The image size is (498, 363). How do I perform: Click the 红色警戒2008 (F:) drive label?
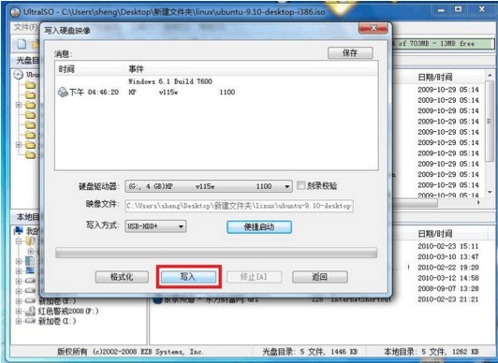point(68,311)
